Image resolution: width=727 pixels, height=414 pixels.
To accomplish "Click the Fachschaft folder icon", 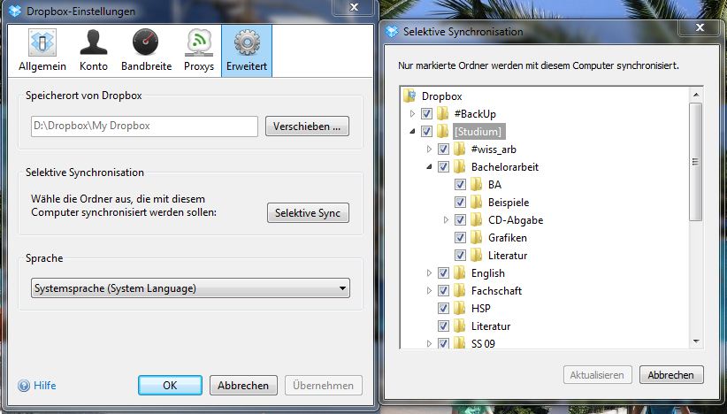I will [460, 291].
